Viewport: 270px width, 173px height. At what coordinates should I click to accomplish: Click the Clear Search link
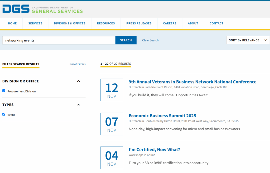(150, 40)
